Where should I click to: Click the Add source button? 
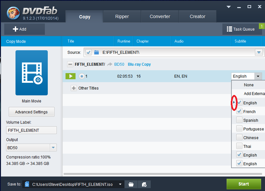[25, 29]
